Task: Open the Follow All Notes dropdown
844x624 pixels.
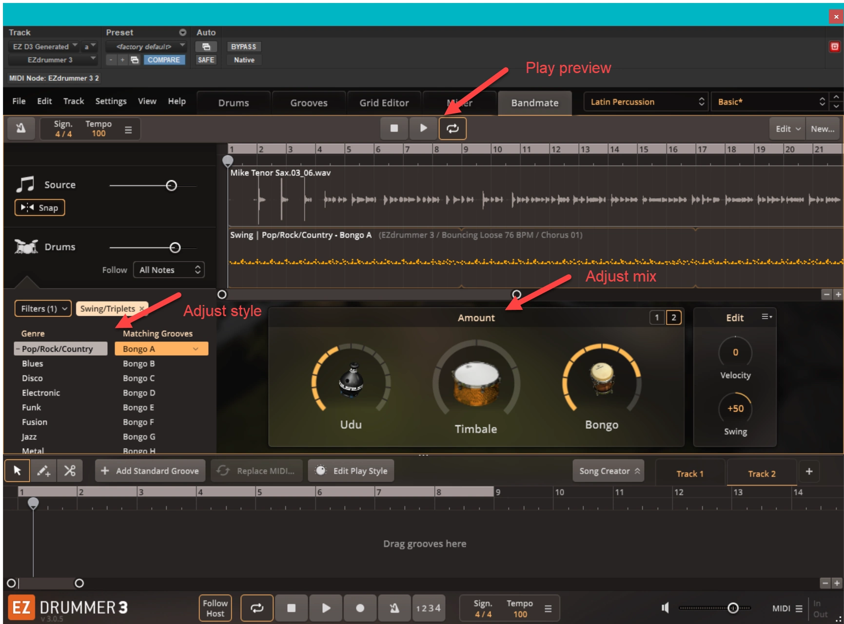Action: click(169, 270)
